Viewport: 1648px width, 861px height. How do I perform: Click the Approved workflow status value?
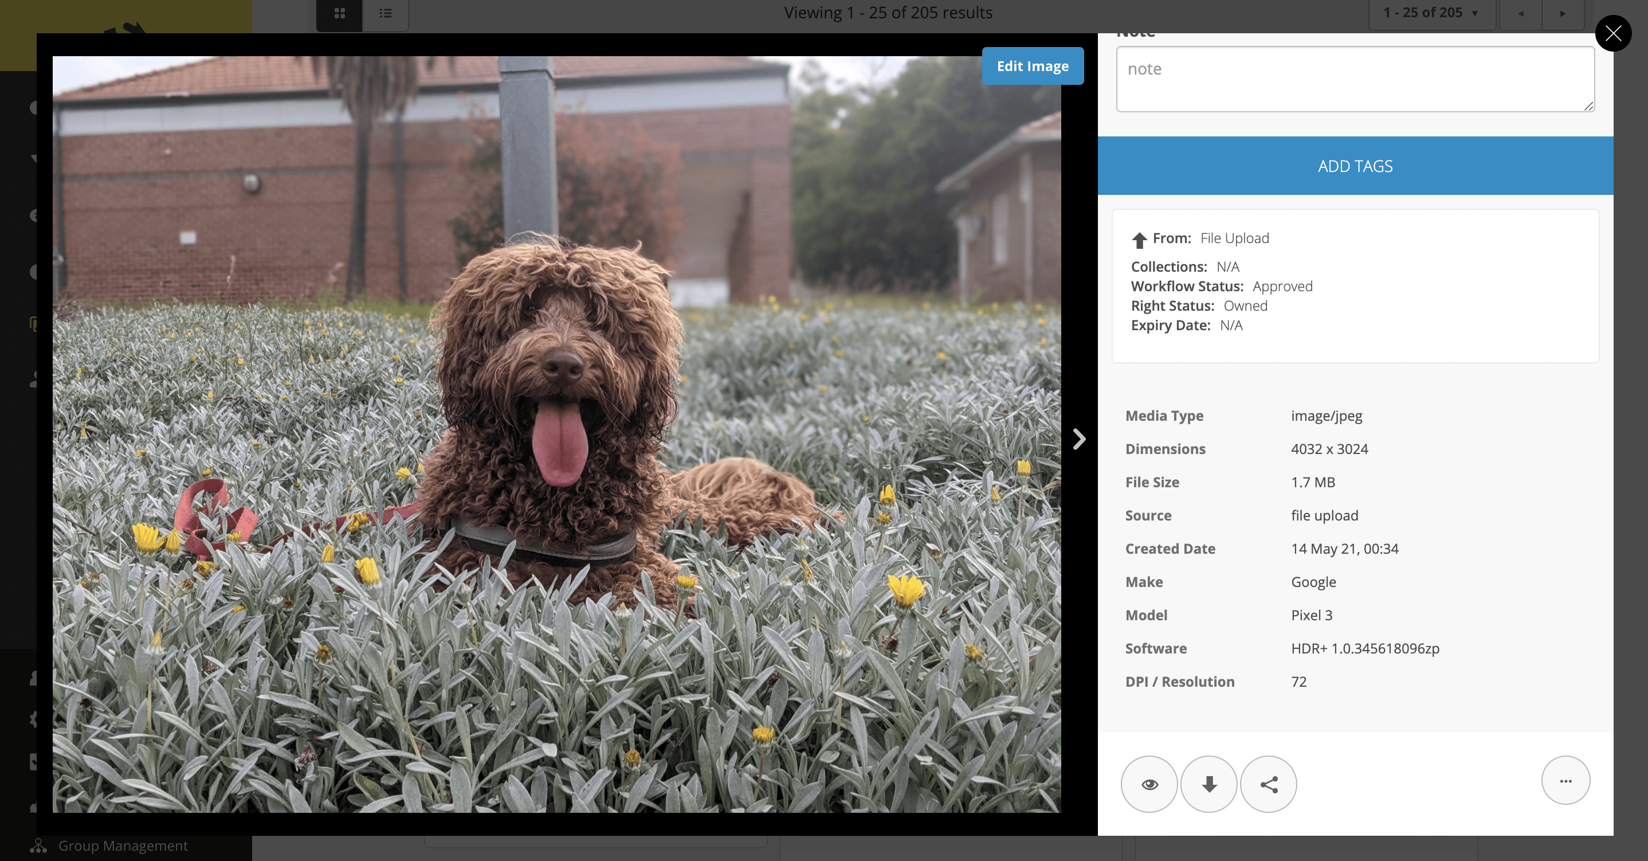pos(1282,286)
